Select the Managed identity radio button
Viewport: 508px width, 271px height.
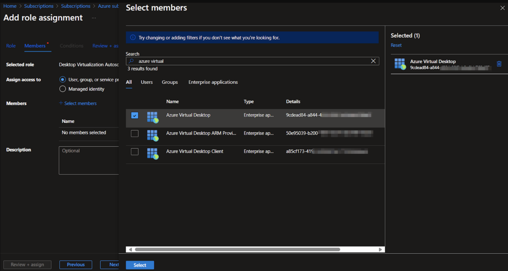(x=62, y=89)
